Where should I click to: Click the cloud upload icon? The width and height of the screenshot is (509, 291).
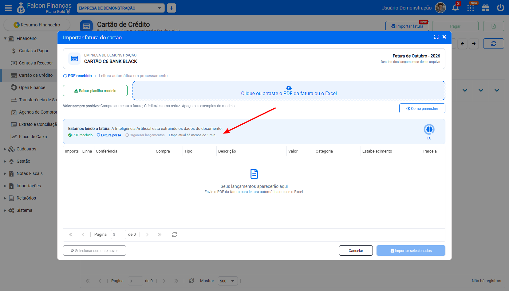click(x=289, y=88)
